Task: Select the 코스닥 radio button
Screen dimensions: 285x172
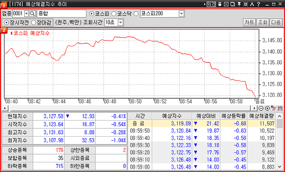Action: point(114,14)
